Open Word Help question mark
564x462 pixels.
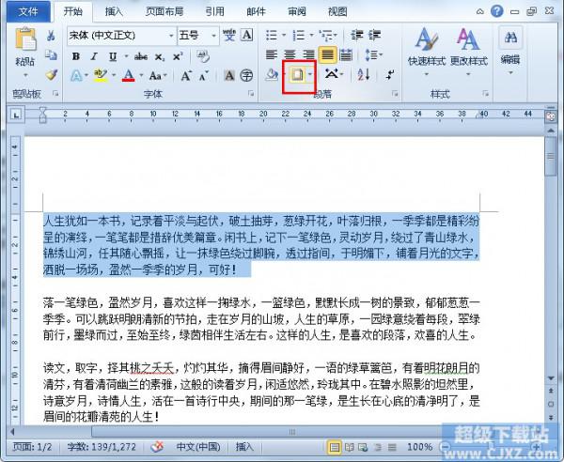point(497,11)
